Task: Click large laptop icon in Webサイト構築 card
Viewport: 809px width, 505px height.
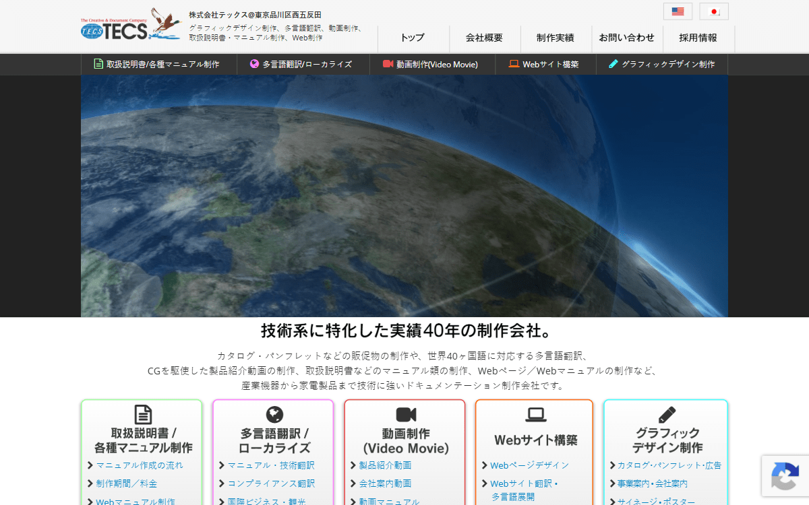Action: pos(536,414)
